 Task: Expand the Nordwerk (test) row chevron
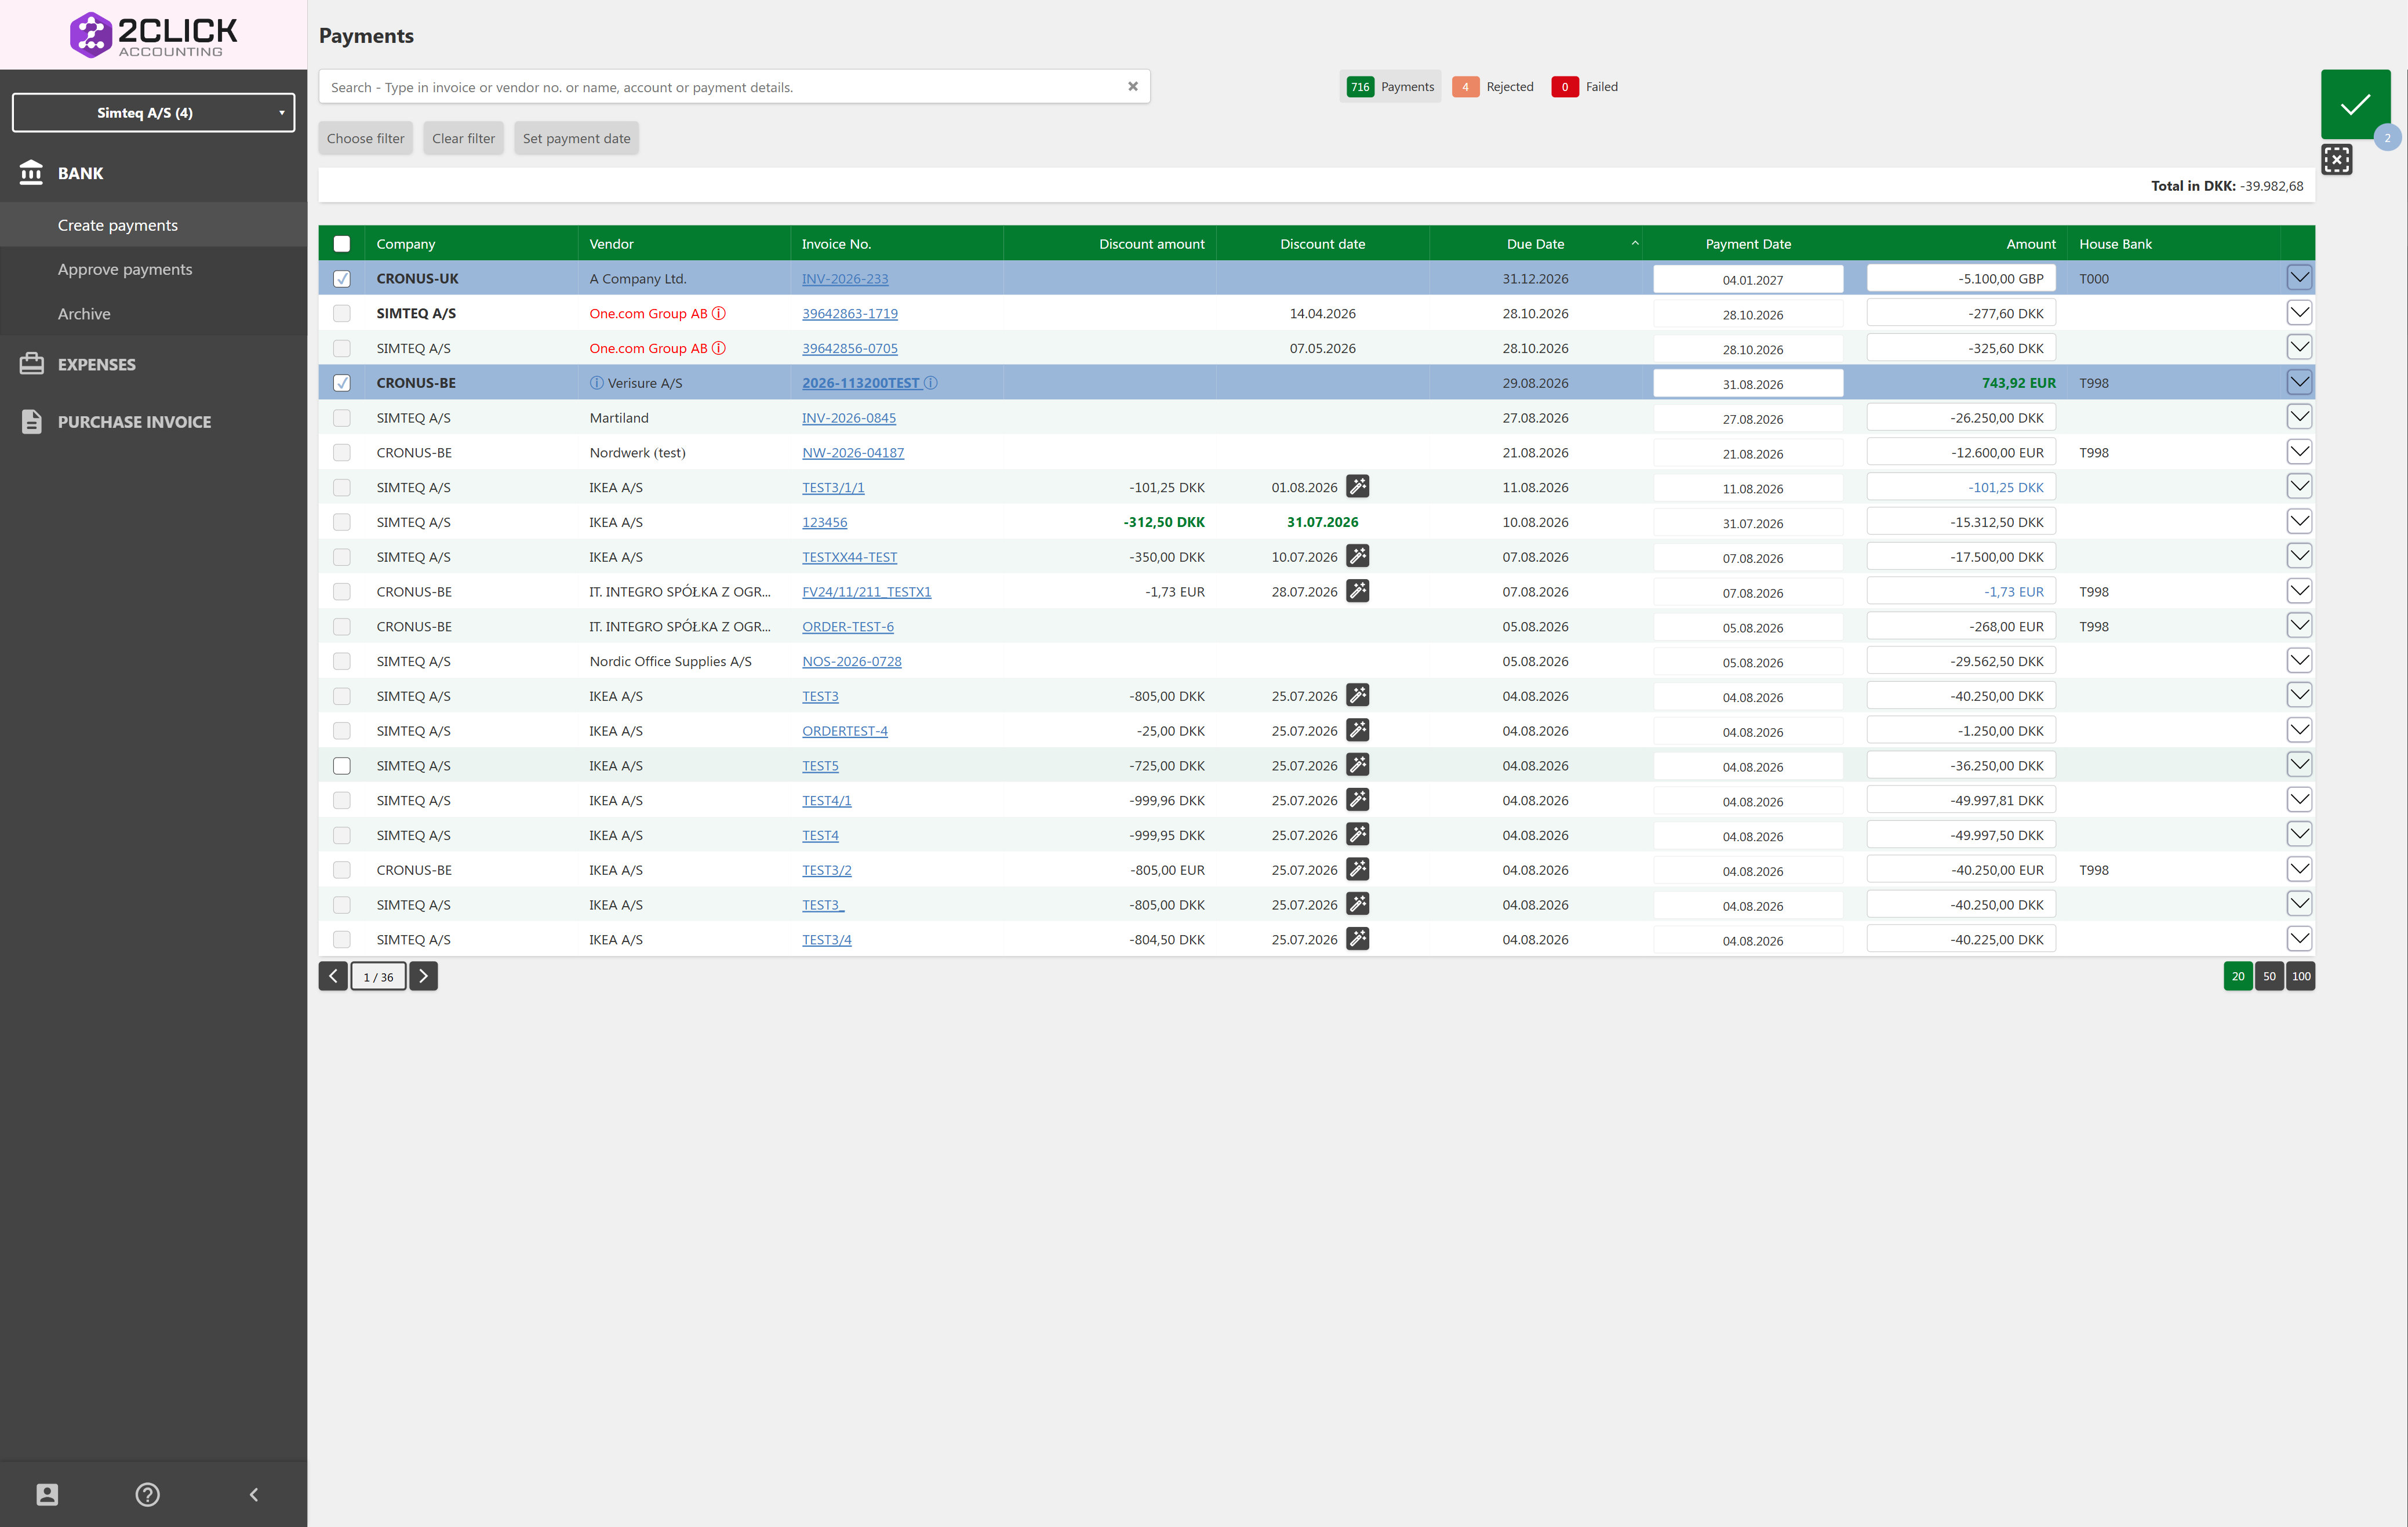[2299, 452]
